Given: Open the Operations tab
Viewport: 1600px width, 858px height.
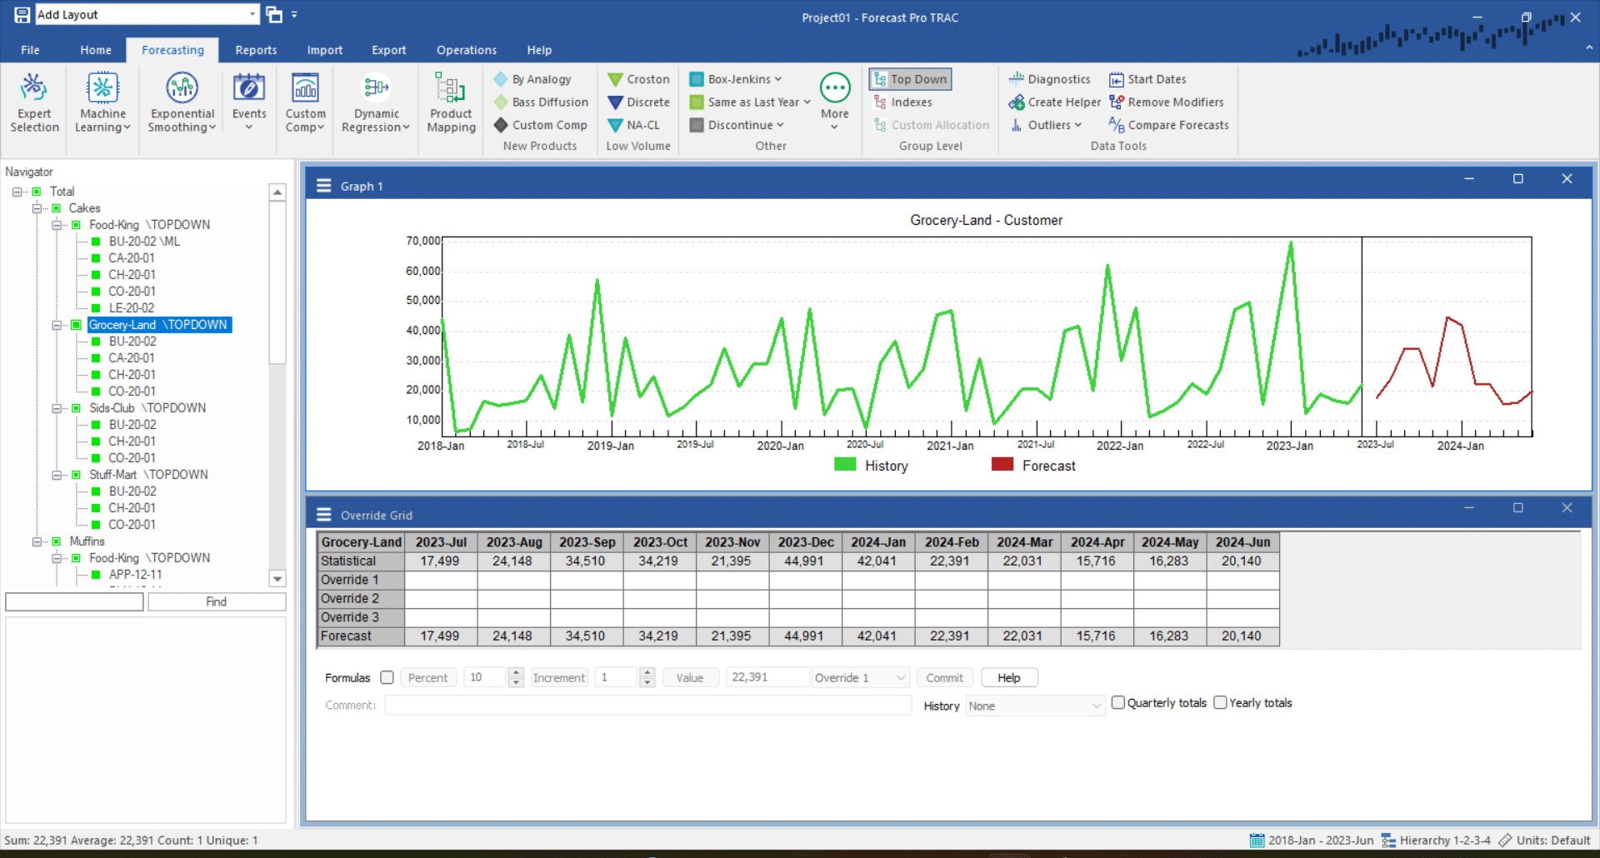Looking at the screenshot, I should 466,50.
